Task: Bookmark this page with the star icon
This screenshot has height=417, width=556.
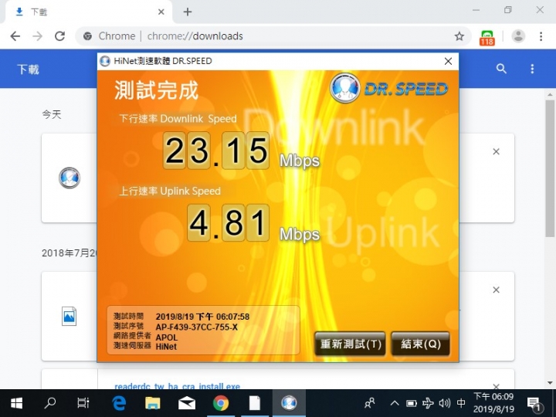Action: [459, 36]
